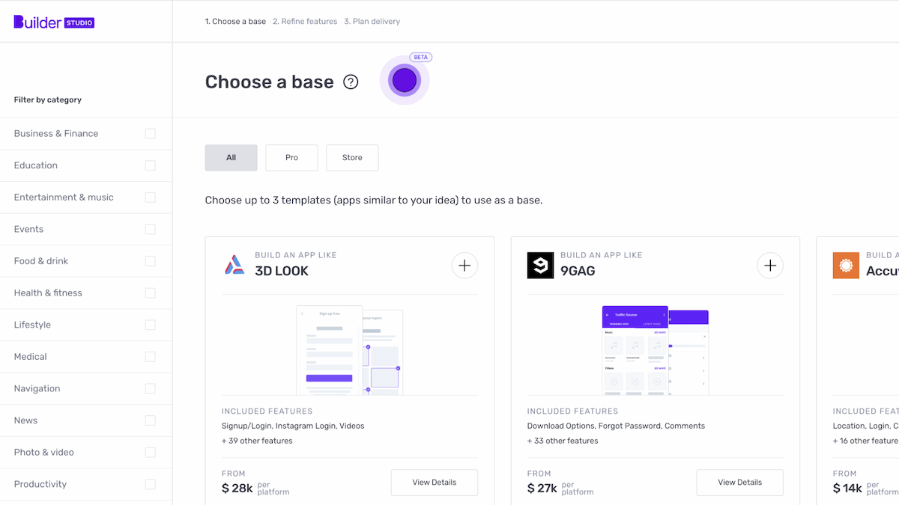This screenshot has width=899, height=505.
Task: Click the BETA badge label
Action: (x=421, y=58)
